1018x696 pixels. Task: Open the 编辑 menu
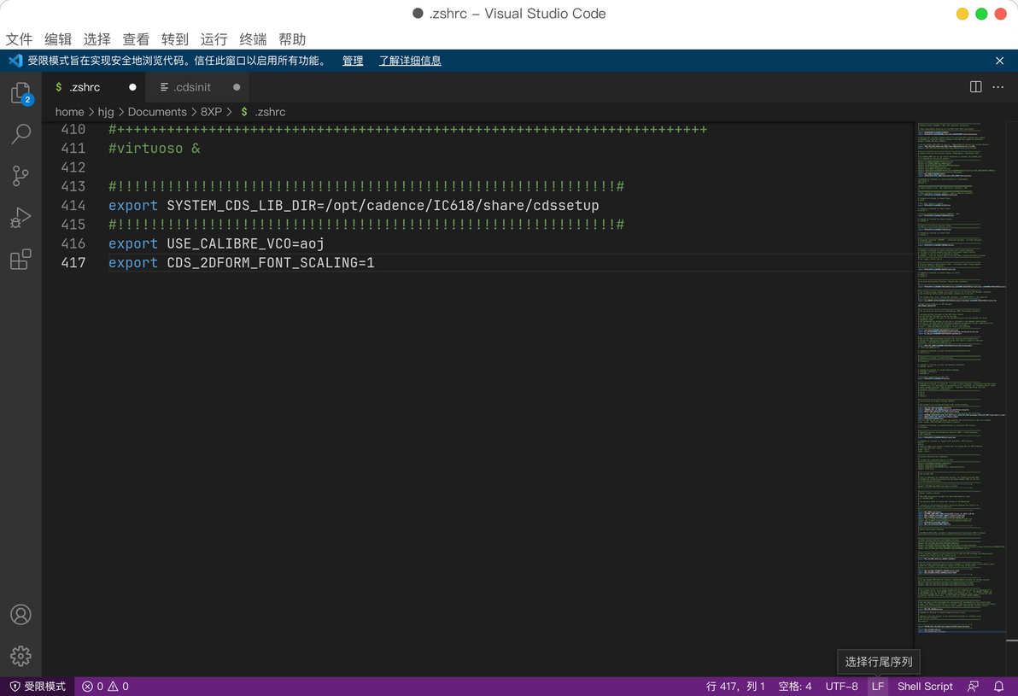coord(58,39)
